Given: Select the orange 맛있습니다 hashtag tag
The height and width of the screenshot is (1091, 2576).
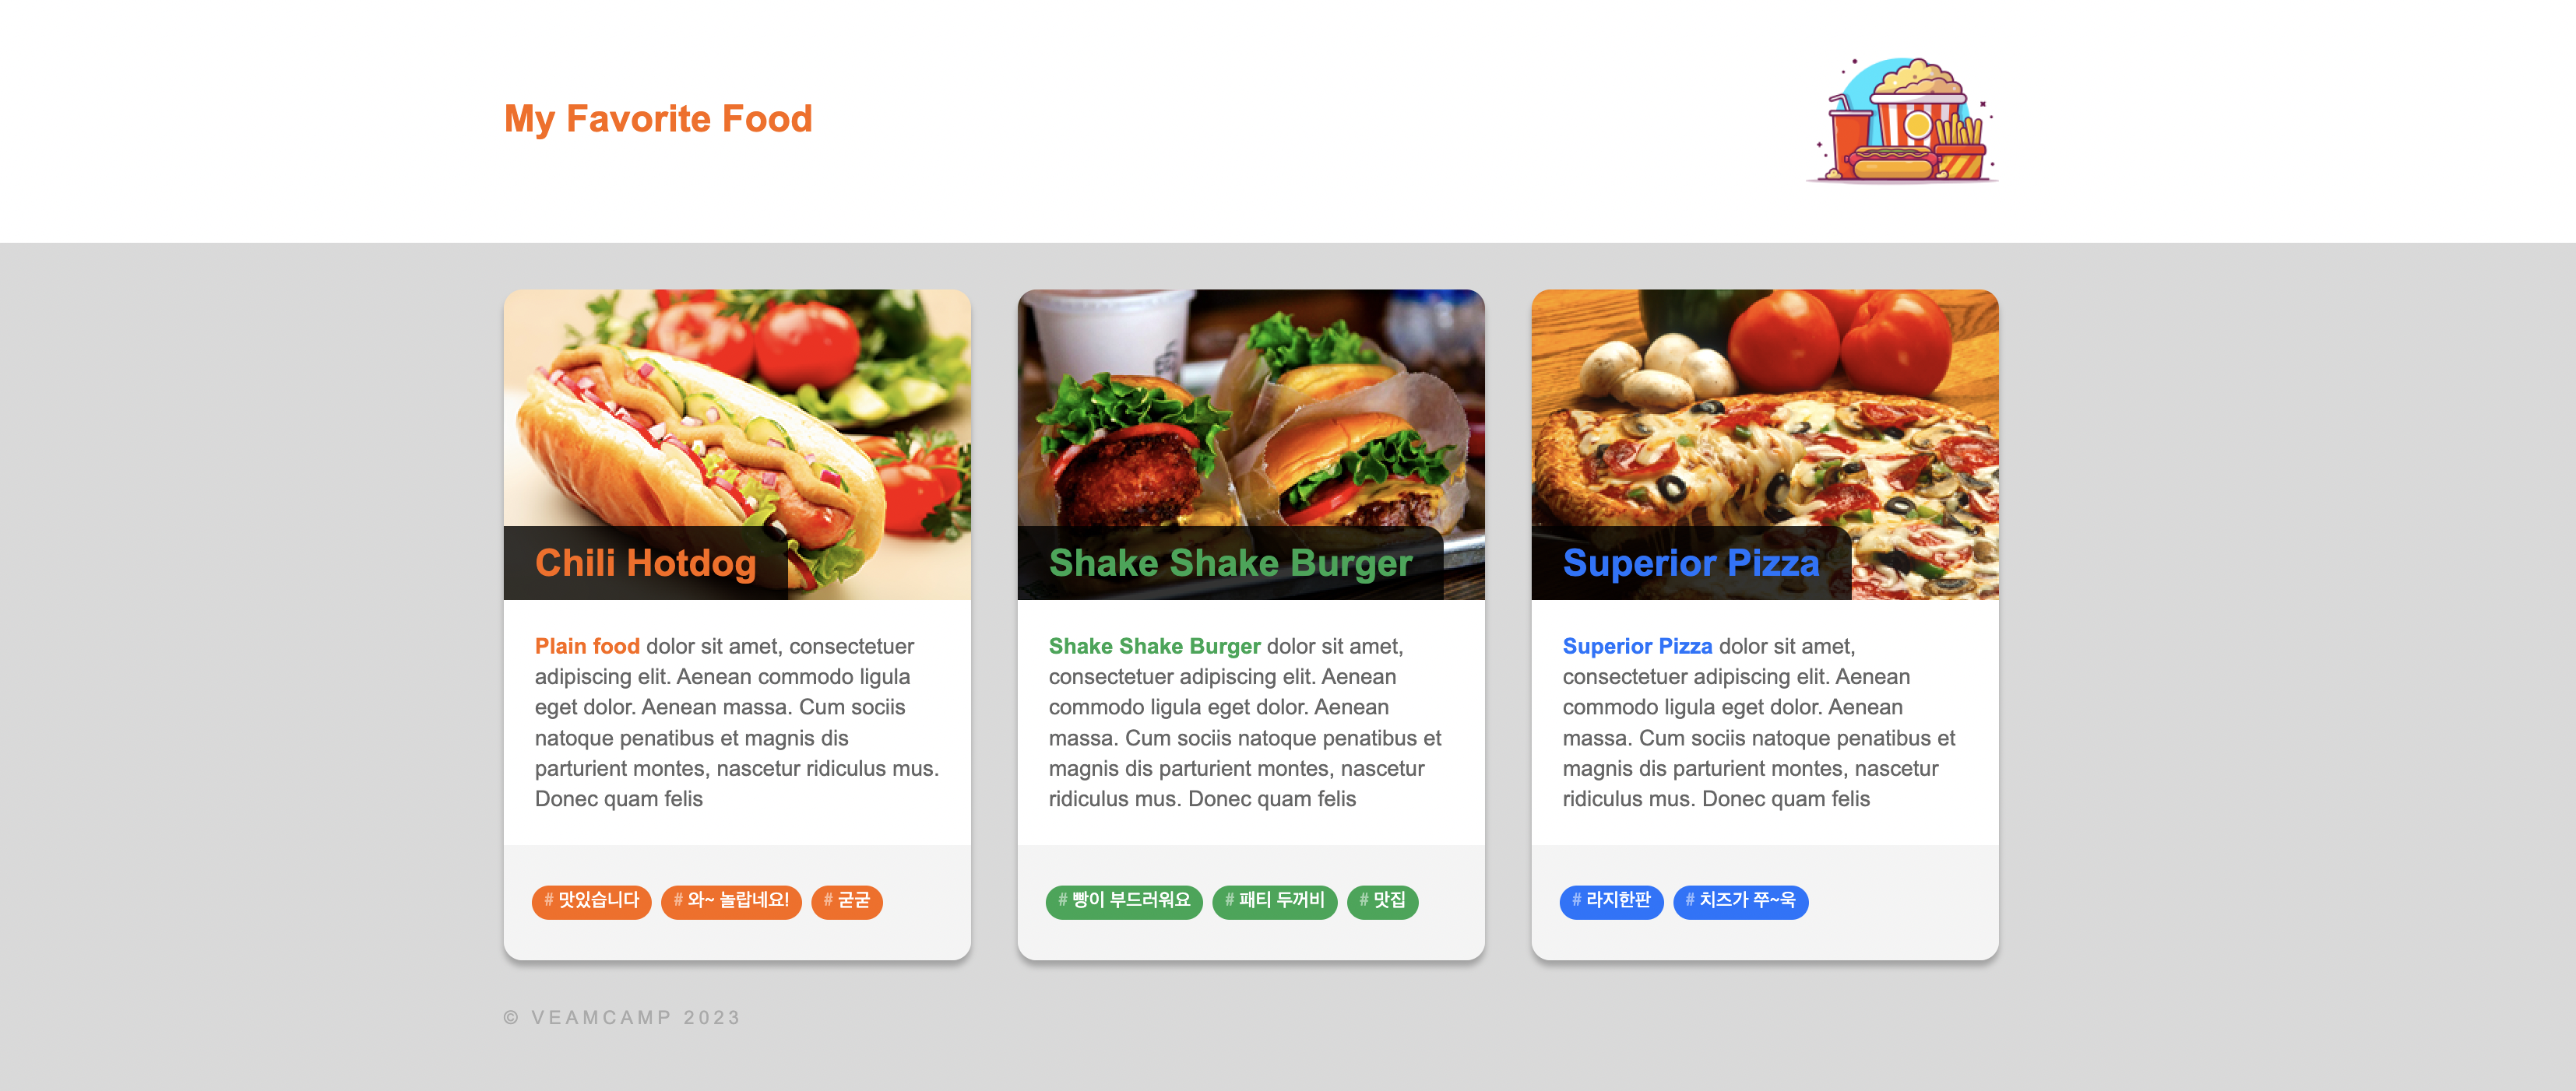Looking at the screenshot, I should click(x=592, y=901).
